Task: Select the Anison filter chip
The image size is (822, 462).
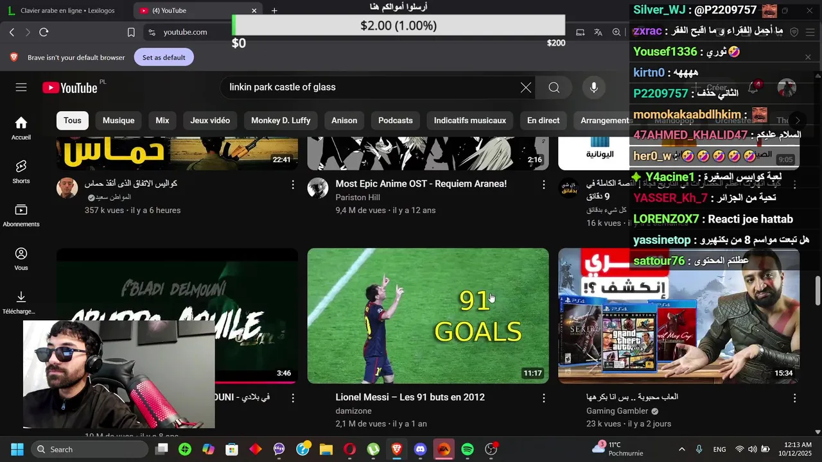Action: click(344, 121)
